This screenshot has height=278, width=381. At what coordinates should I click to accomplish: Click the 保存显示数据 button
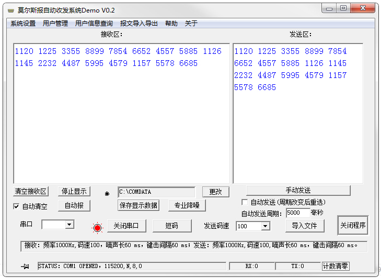click(x=138, y=206)
